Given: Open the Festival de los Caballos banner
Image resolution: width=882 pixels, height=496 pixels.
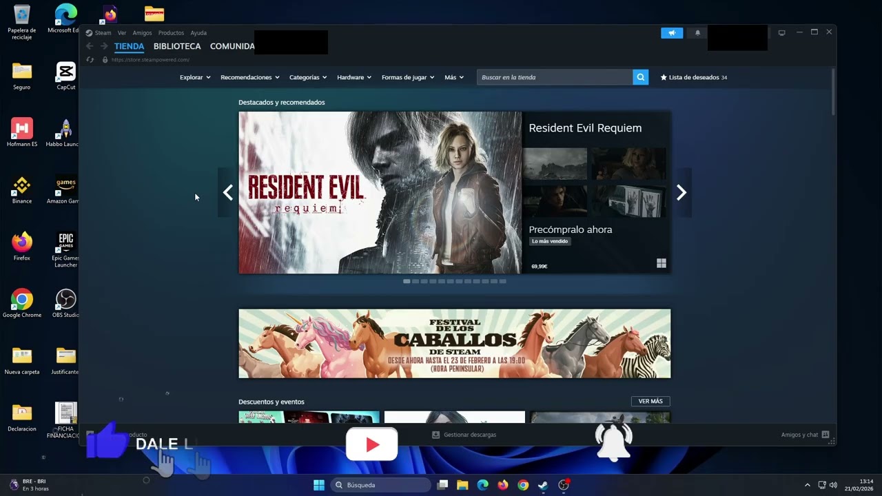Looking at the screenshot, I should 455,343.
